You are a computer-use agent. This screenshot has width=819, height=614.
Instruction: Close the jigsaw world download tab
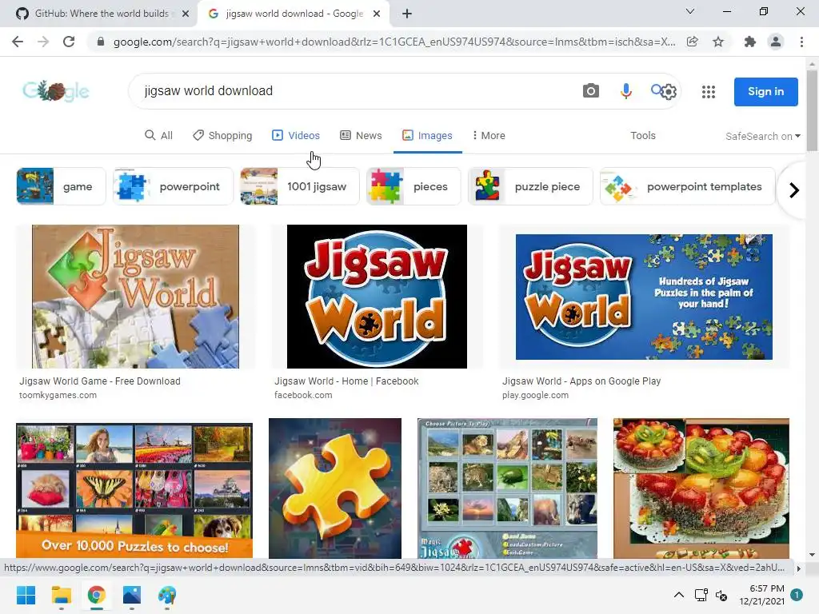pyautogui.click(x=377, y=14)
